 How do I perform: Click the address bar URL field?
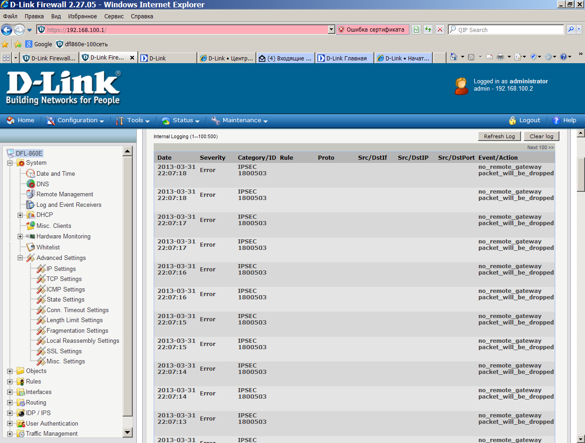pyautogui.click(x=187, y=30)
